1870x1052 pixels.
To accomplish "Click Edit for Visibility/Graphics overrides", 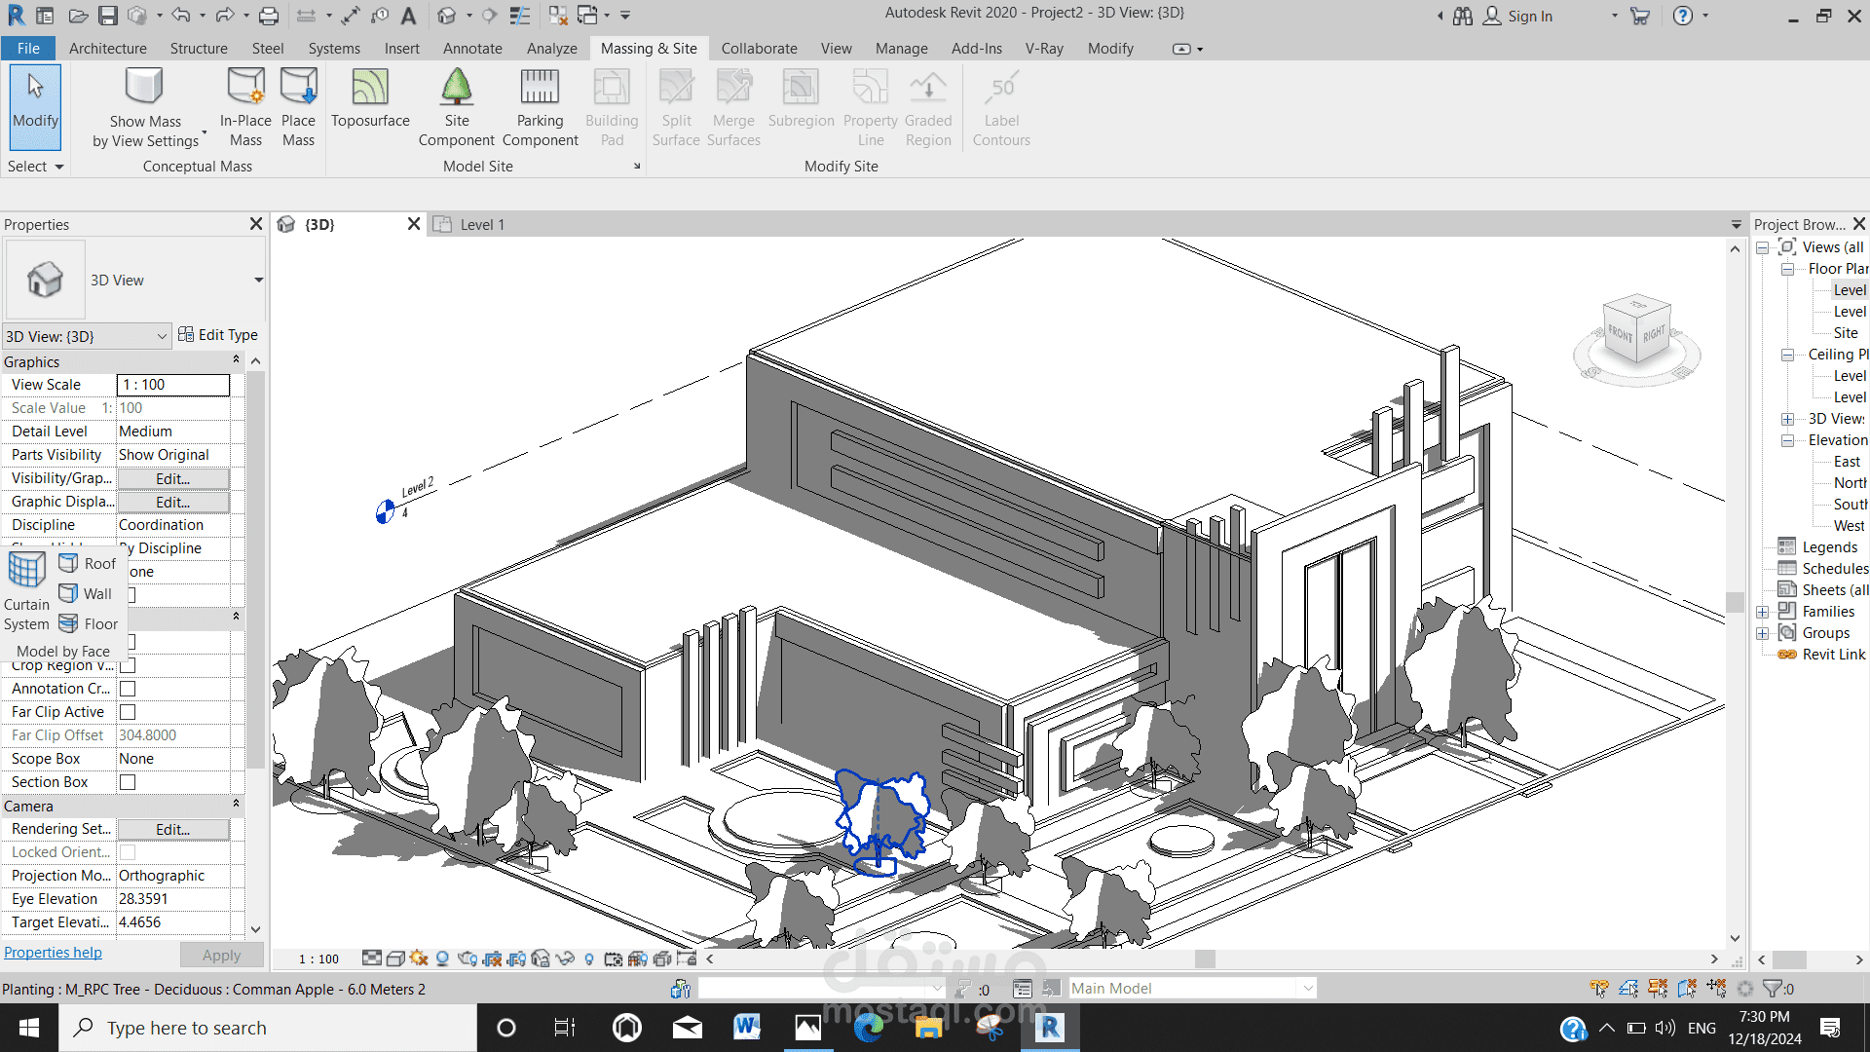I will [172, 478].
